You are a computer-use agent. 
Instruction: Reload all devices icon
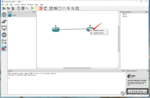45,8
